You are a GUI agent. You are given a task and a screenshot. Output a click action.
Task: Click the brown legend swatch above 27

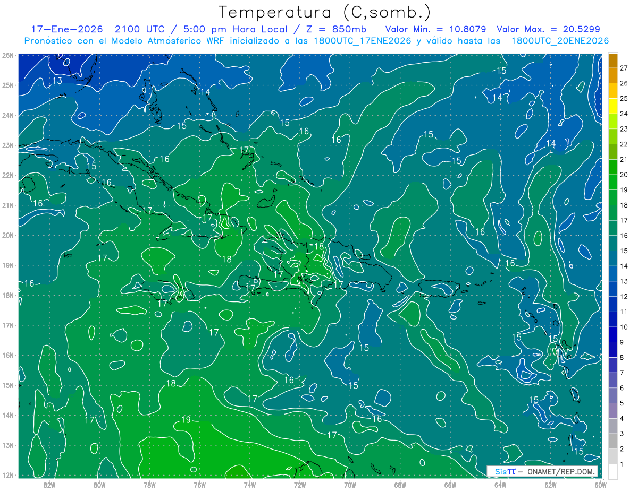tap(614, 60)
